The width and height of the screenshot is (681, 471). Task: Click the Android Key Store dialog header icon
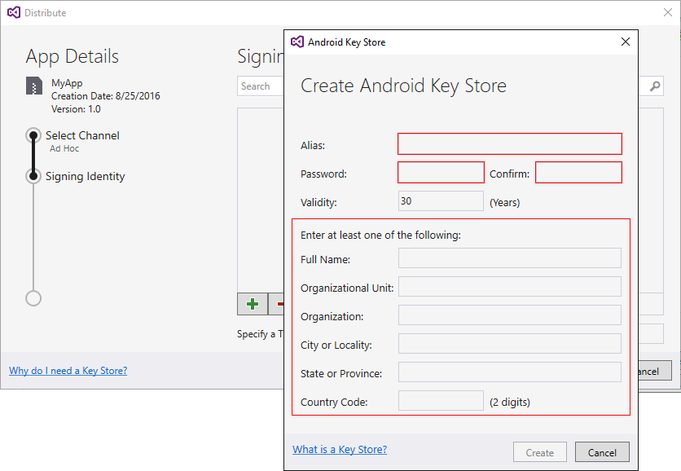297,42
